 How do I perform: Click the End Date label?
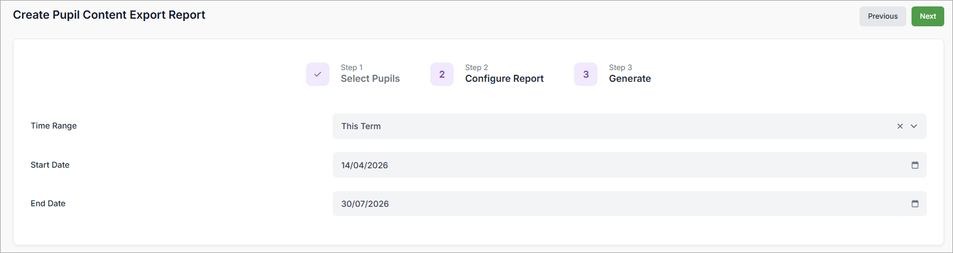click(x=48, y=203)
